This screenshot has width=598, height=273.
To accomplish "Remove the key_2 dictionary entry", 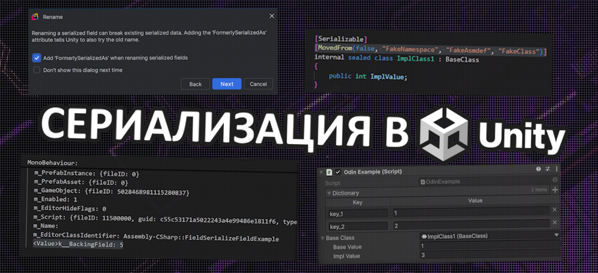I will point(555,222).
